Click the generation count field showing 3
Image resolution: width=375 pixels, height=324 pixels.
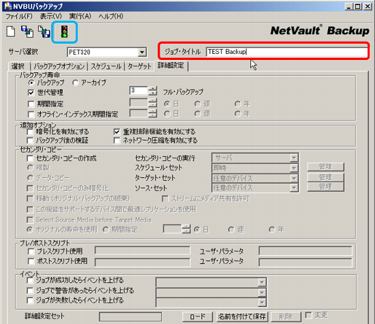138,91
